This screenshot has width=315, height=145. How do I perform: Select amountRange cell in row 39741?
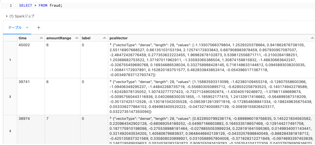pyautogui.click(x=62, y=97)
